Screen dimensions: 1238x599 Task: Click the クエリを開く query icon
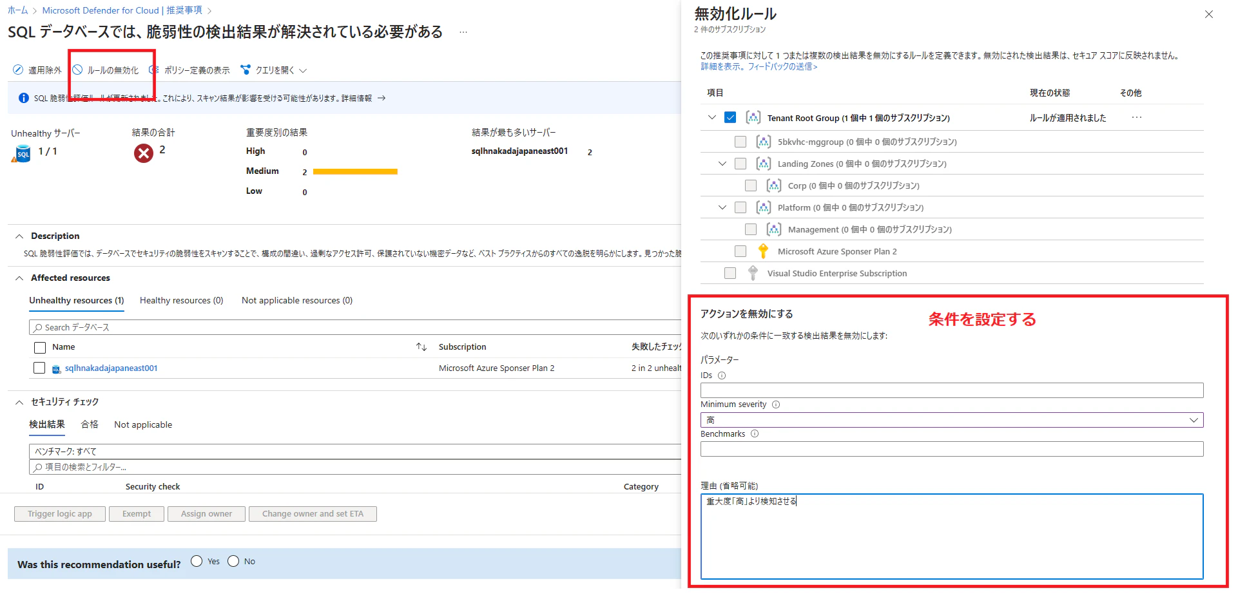coord(245,70)
